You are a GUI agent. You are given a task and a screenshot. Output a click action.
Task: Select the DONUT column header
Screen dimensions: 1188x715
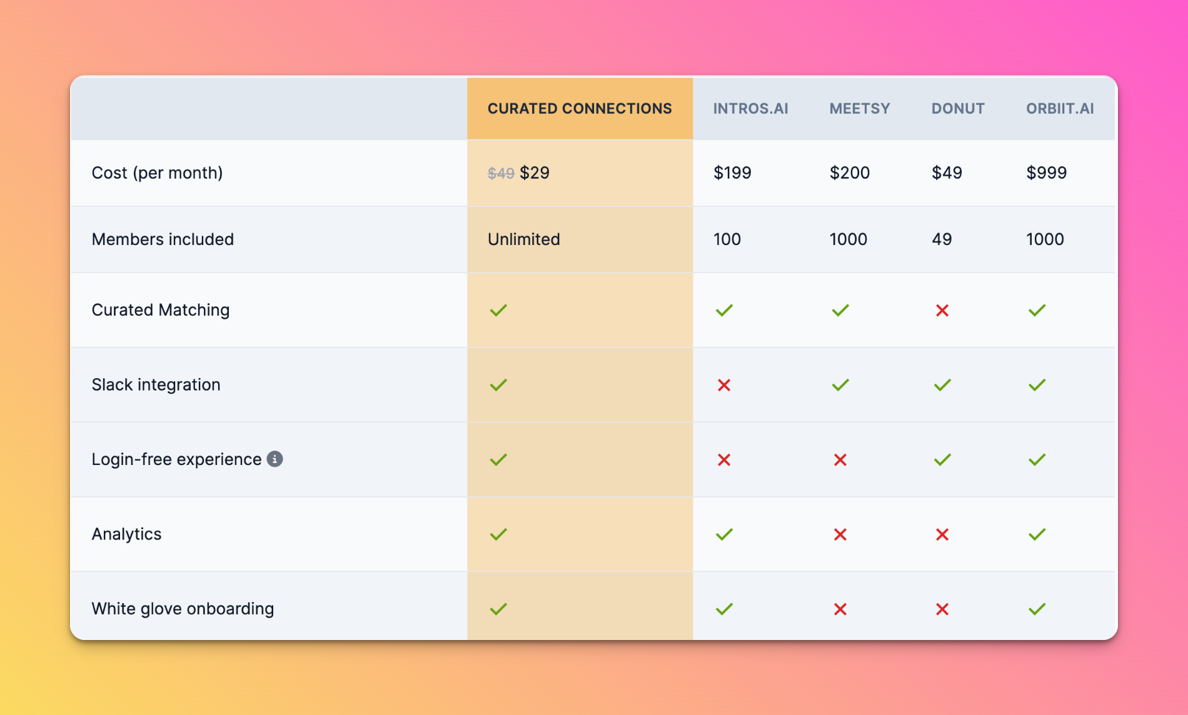(958, 109)
